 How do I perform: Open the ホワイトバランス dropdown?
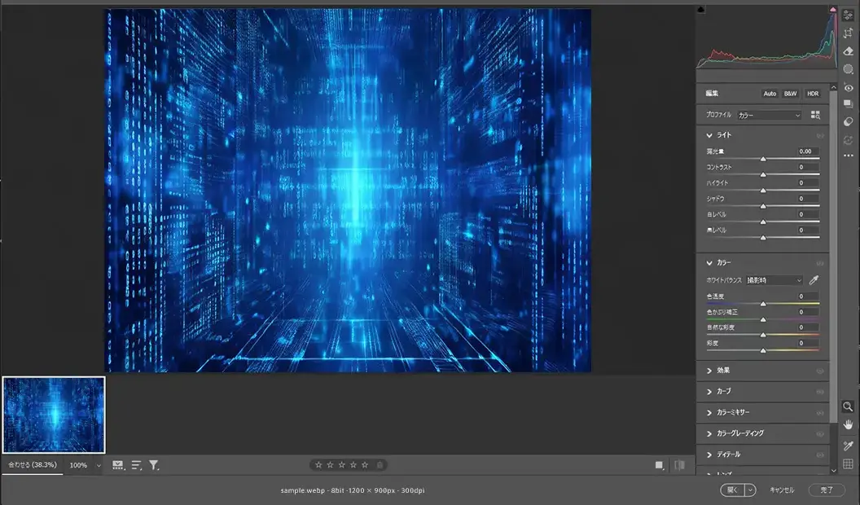774,280
